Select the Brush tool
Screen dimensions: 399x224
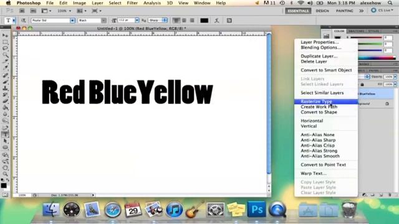click(x=5, y=82)
